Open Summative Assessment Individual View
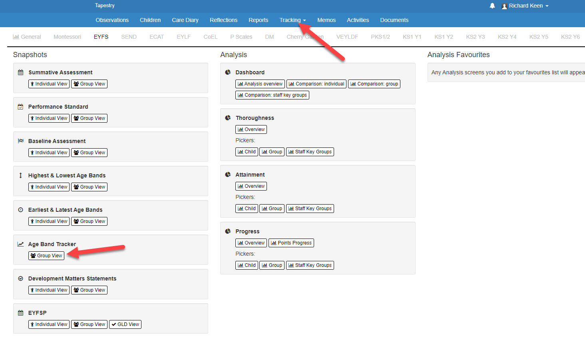585x340 pixels. coord(49,84)
